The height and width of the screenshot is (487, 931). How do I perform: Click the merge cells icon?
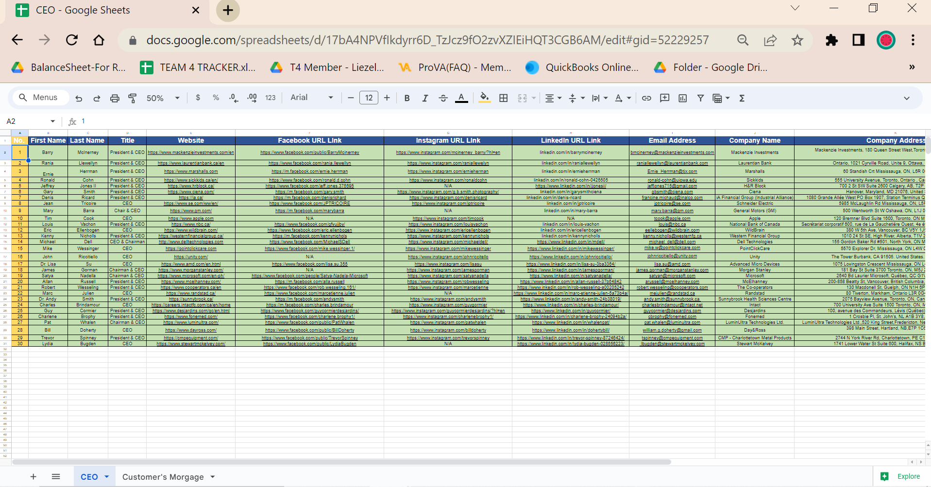[x=523, y=98]
